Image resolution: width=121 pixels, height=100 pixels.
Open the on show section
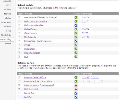tap(7, 27)
